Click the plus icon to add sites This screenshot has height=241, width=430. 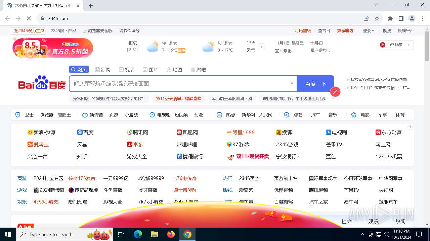[x=410, y=127]
